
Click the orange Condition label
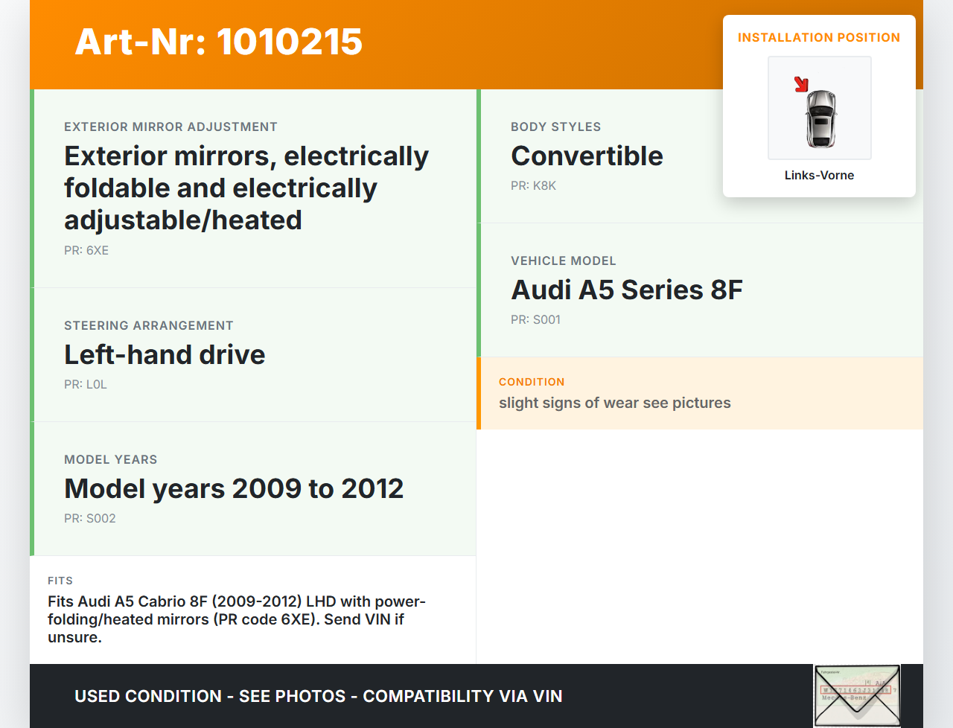[532, 382]
